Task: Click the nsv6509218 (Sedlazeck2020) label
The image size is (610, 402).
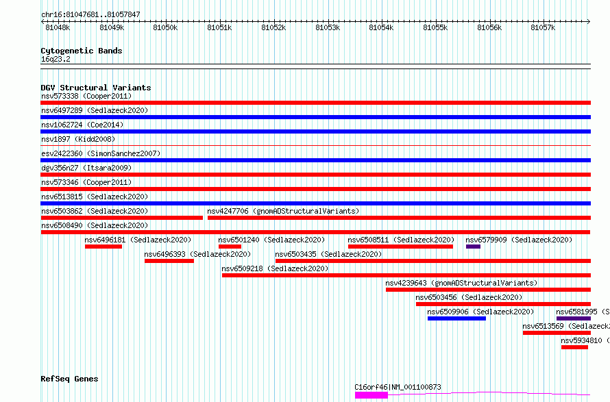Action: pyautogui.click(x=275, y=268)
